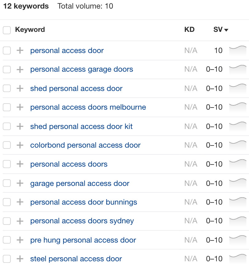The height and width of the screenshot is (268, 249).
Task: Click the plus icon beside 'garage personal access door'
Action: click(20, 183)
